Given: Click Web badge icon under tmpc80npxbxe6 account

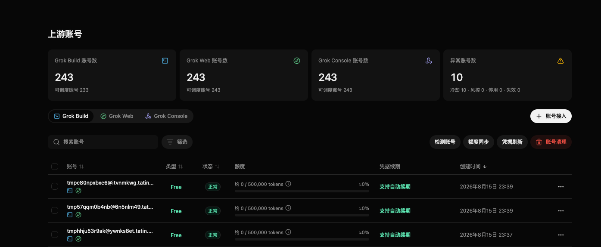Looking at the screenshot, I should pos(78,191).
